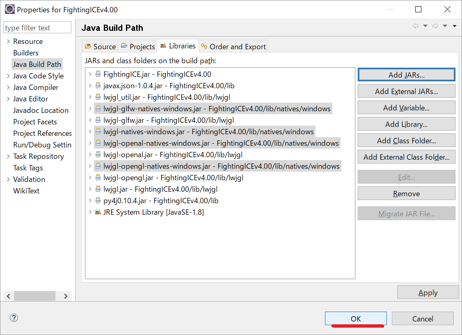Click the JRE System Library books icon
This screenshot has height=335, width=462.
(98, 212)
